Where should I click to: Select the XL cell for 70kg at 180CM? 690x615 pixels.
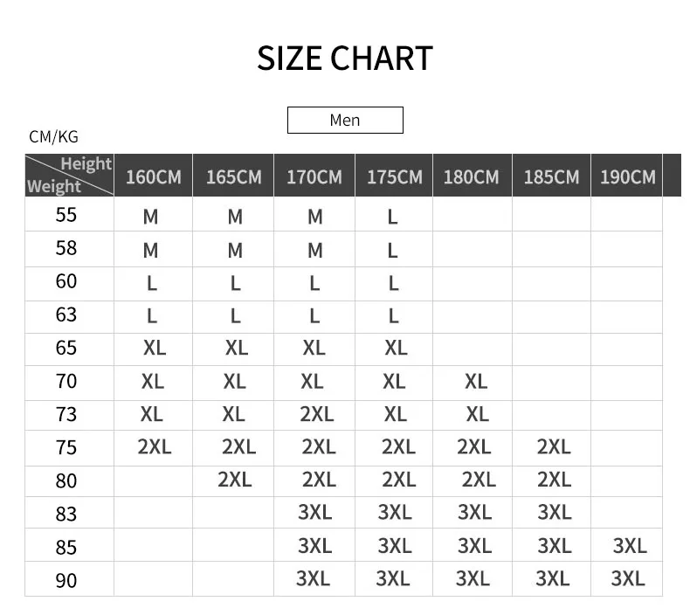click(476, 381)
